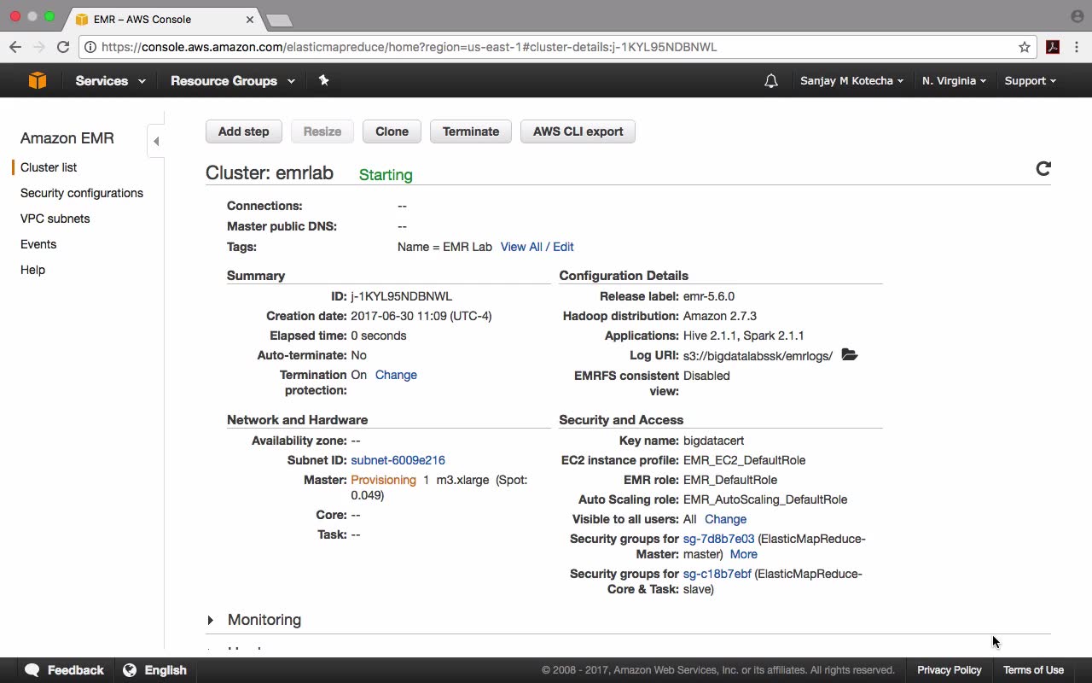Screen dimensions: 1092x683
Task: Open the Chrome profile icon
Action: 1077,16
